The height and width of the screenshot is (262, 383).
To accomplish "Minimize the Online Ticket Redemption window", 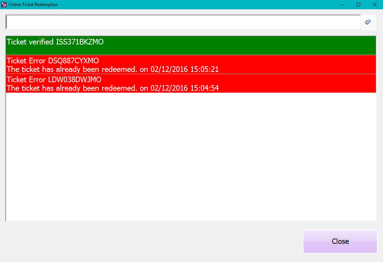I will coord(342,5).
